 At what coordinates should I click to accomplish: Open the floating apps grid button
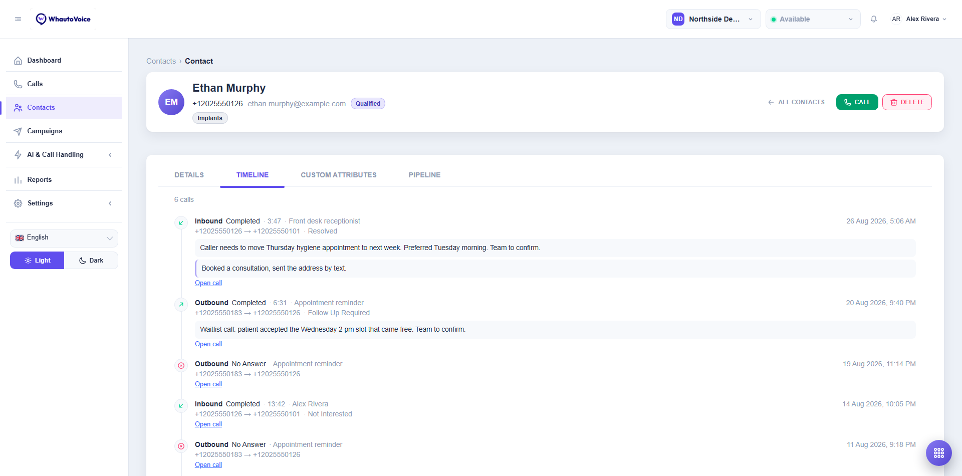939,453
